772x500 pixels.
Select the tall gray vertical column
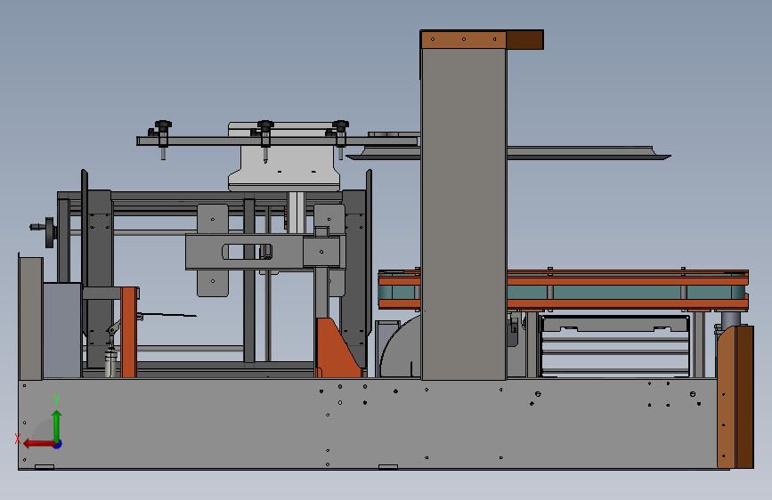coord(464,214)
